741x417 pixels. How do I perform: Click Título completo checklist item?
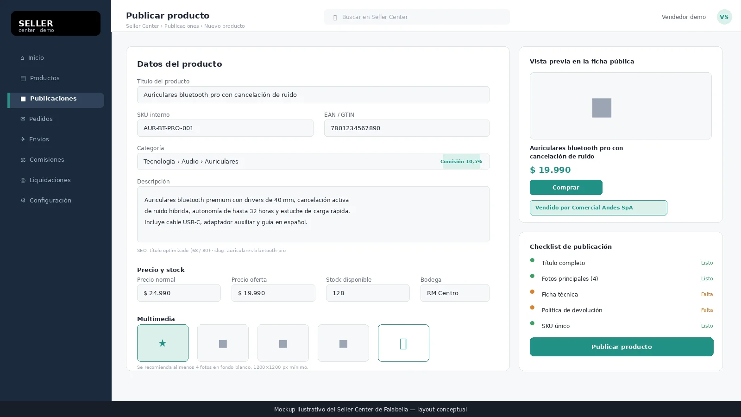(x=622, y=263)
